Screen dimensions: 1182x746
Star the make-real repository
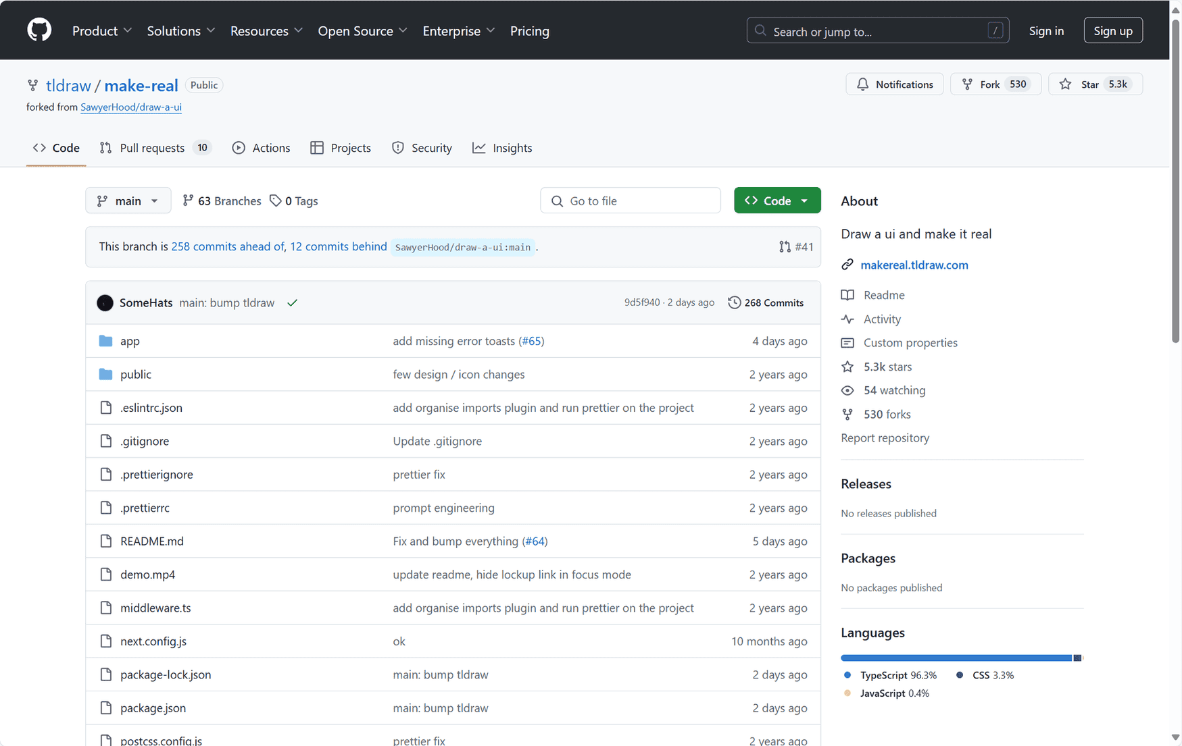(1089, 84)
